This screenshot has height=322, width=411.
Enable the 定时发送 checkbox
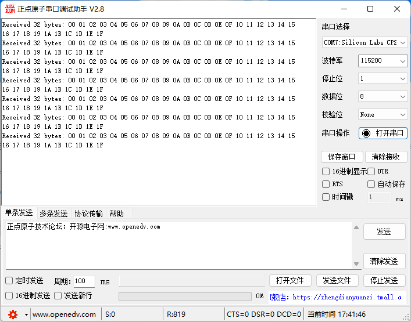pos(9,281)
